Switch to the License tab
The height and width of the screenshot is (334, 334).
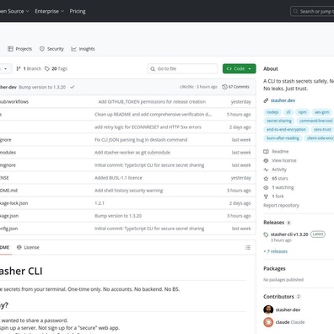click(28, 247)
